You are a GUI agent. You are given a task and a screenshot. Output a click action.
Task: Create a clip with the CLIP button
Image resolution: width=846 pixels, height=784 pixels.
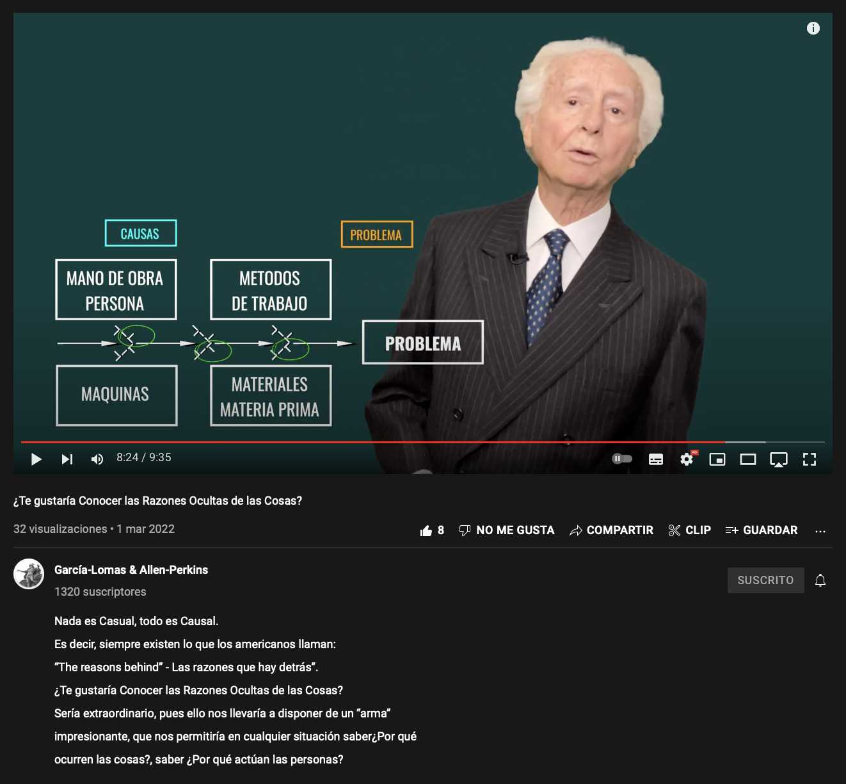[689, 530]
